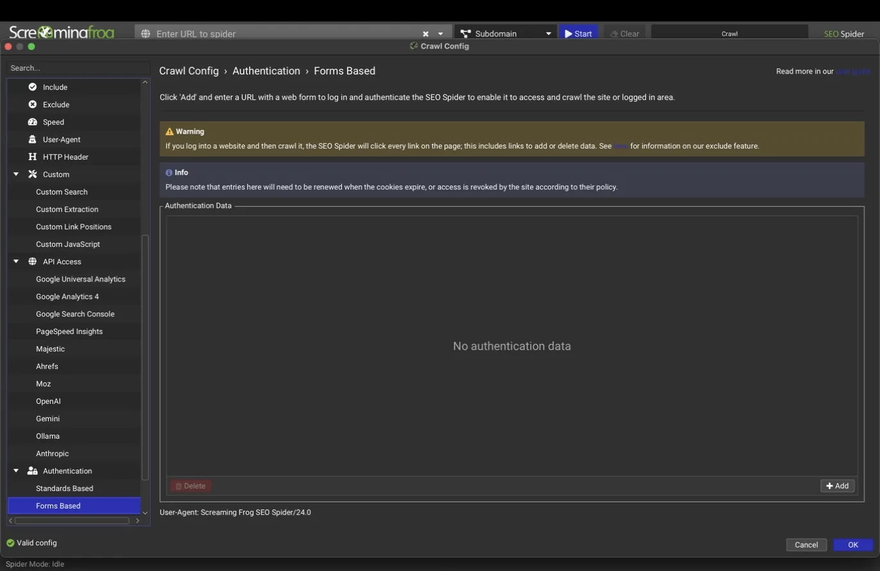Open the user guide link

pyautogui.click(x=852, y=71)
